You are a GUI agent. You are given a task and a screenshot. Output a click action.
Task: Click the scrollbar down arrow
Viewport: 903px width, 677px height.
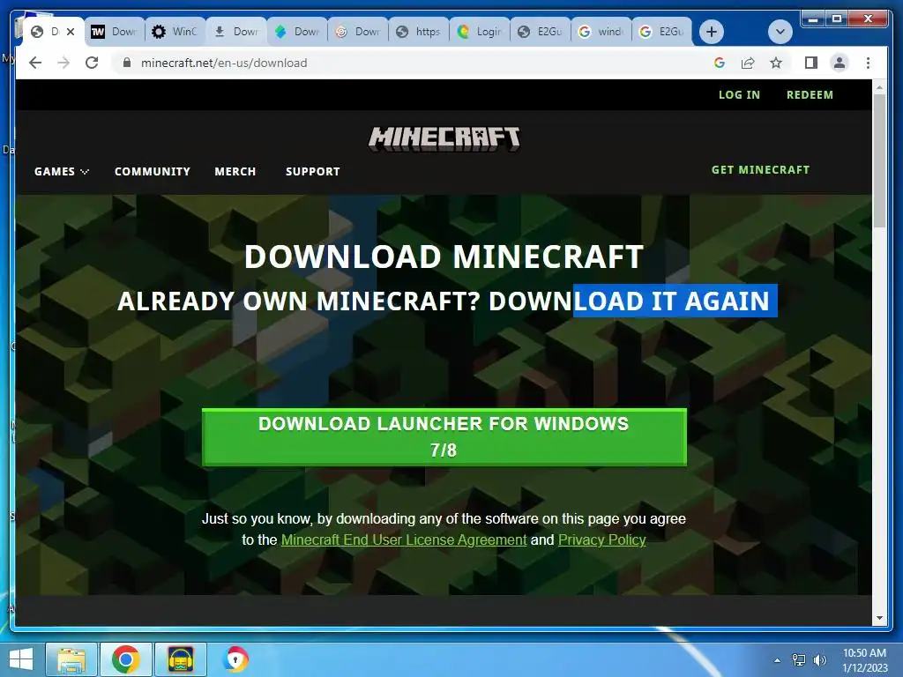click(x=879, y=618)
